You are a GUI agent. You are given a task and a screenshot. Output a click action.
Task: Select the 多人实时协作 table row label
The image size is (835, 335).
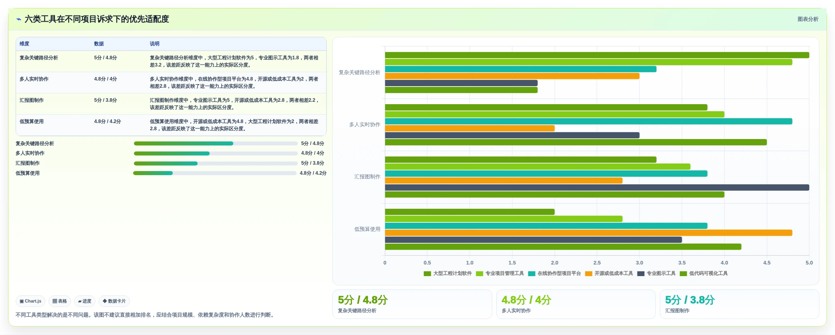[34, 79]
